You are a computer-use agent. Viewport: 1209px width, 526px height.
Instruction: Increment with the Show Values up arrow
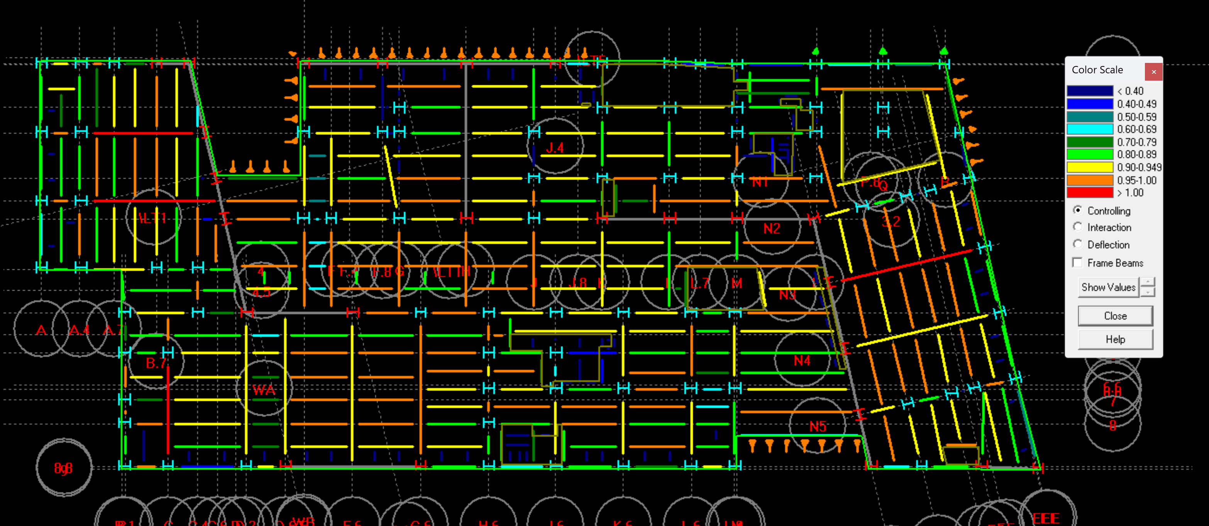(1148, 282)
